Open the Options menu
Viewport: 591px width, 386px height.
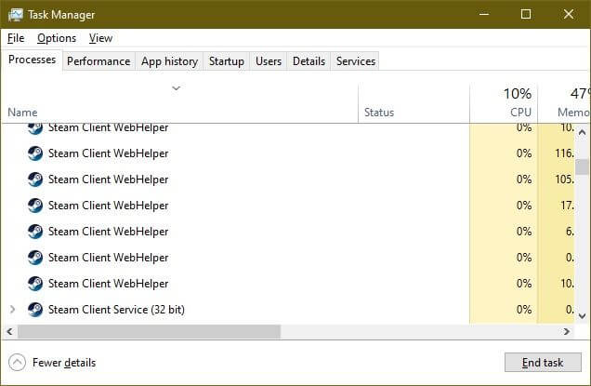(x=57, y=38)
